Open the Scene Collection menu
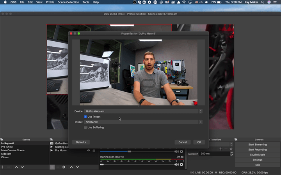Screen dimensions: 281x175 pos(68,2)
